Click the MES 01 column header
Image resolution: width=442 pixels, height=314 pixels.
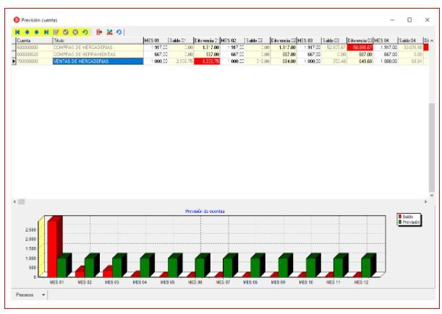(x=156, y=40)
